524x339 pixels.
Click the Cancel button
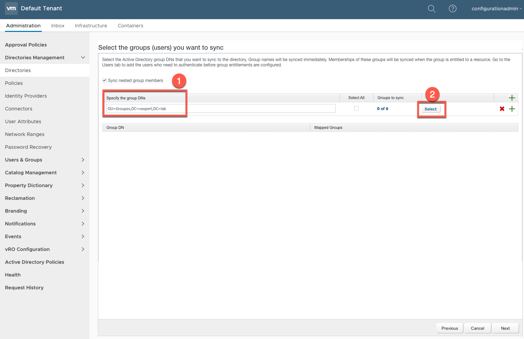[478, 328]
